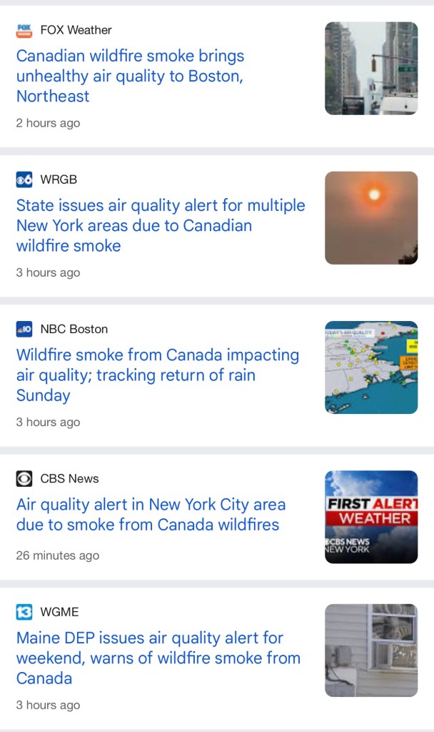Select the FOX Weather source name
This screenshot has width=434, height=732.
click(76, 30)
